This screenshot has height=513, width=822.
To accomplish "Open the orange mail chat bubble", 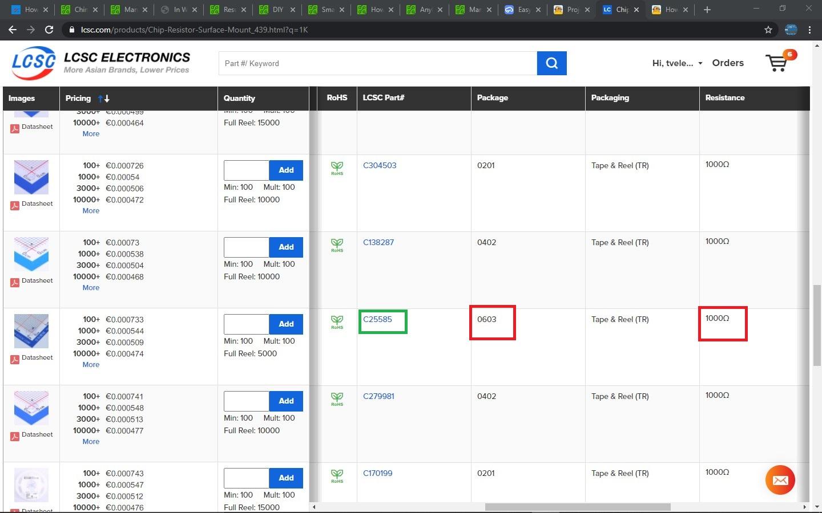I will pos(780,480).
